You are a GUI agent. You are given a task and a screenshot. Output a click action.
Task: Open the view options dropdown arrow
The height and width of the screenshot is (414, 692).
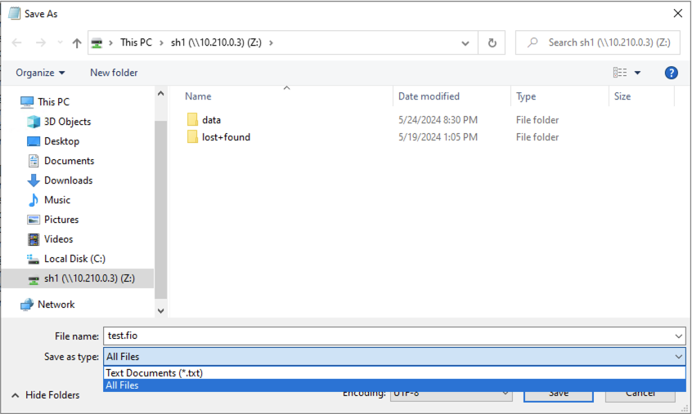click(x=638, y=73)
